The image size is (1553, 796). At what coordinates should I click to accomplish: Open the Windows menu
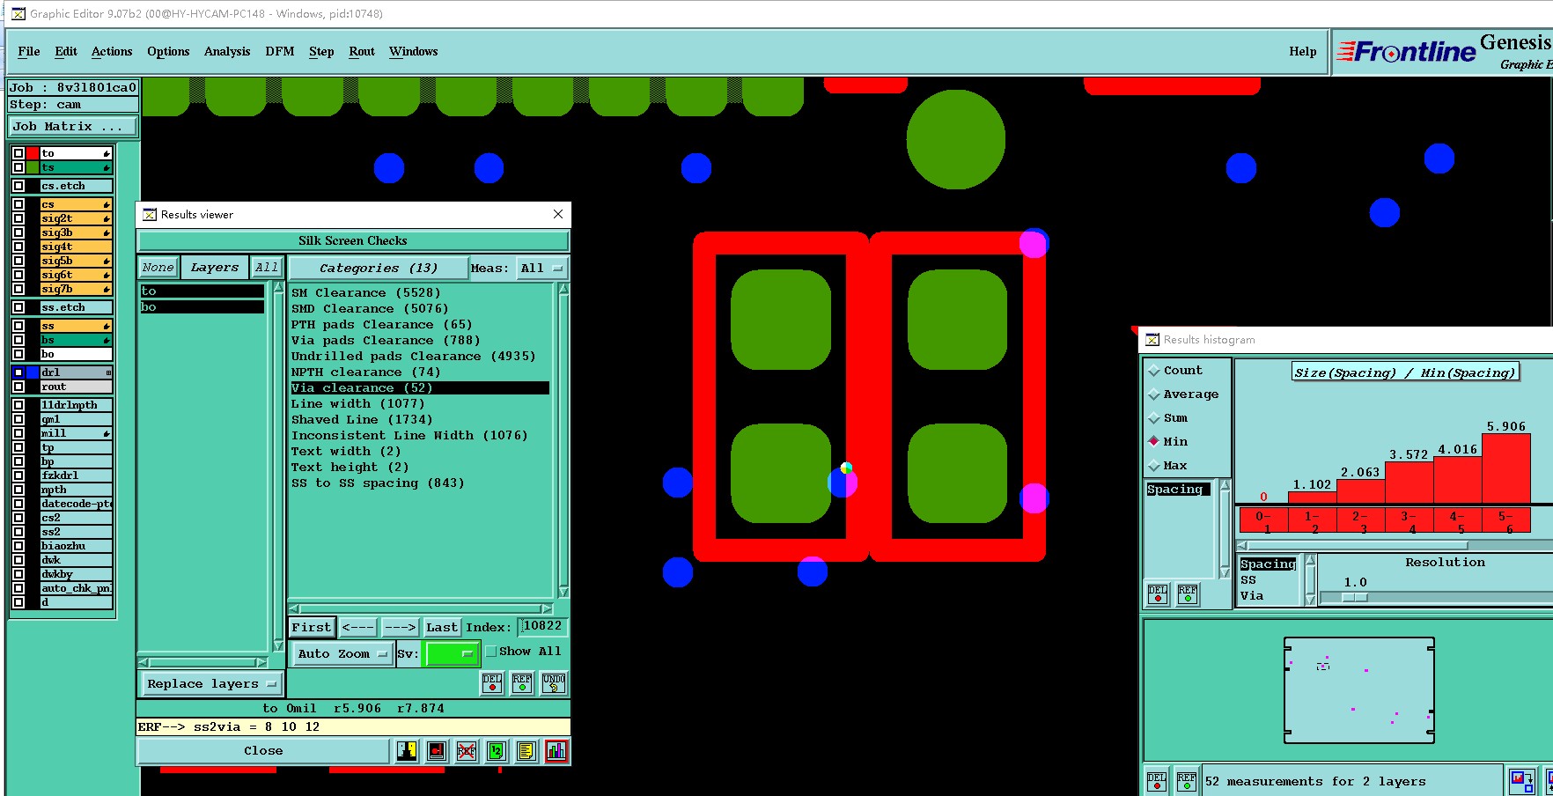[414, 52]
